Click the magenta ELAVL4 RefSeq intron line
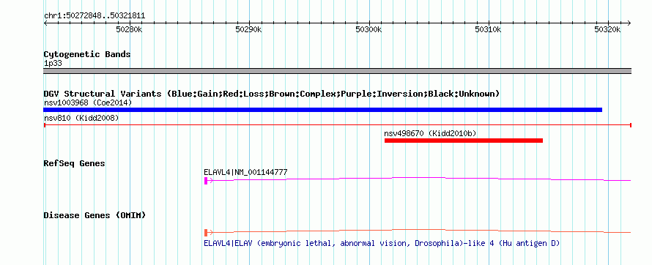This screenshot has width=652, height=265. [419, 179]
